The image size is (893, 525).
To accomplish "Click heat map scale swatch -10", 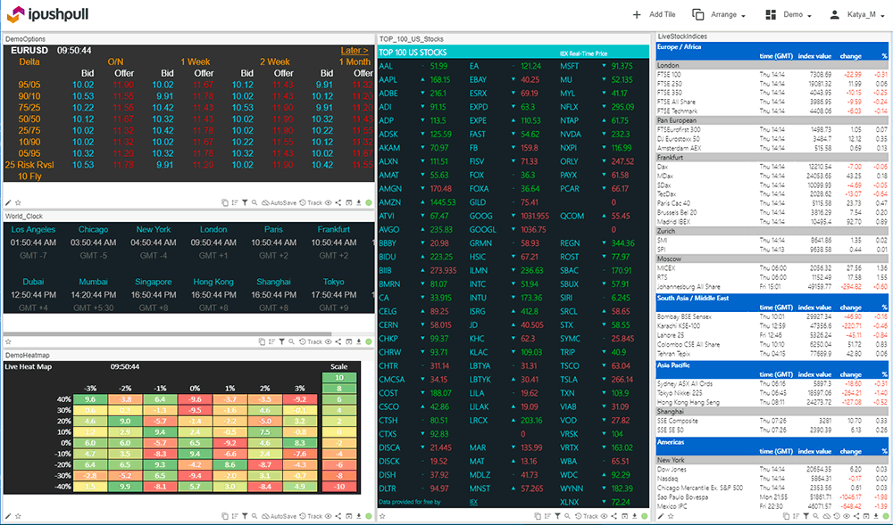I will pyautogui.click(x=338, y=487).
